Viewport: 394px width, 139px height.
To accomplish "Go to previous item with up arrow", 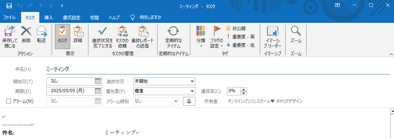I will 41,5.
